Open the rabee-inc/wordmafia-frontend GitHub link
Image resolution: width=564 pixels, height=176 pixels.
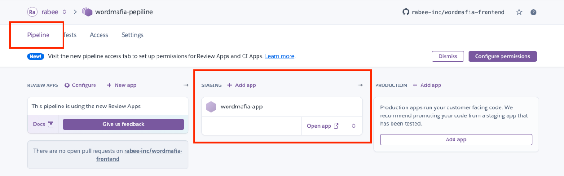coord(458,12)
